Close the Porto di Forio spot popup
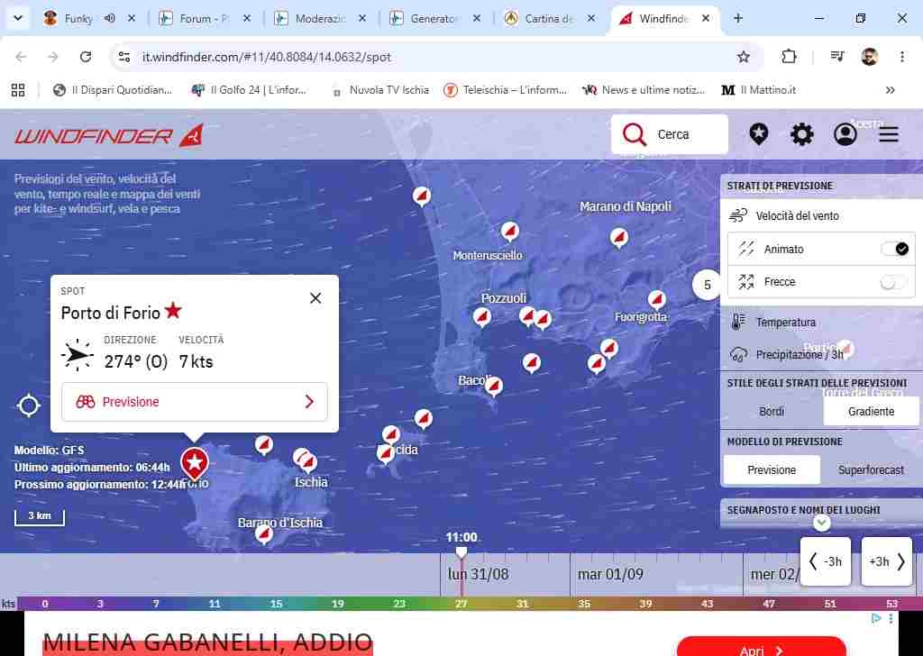Image resolution: width=923 pixels, height=656 pixels. 315,298
